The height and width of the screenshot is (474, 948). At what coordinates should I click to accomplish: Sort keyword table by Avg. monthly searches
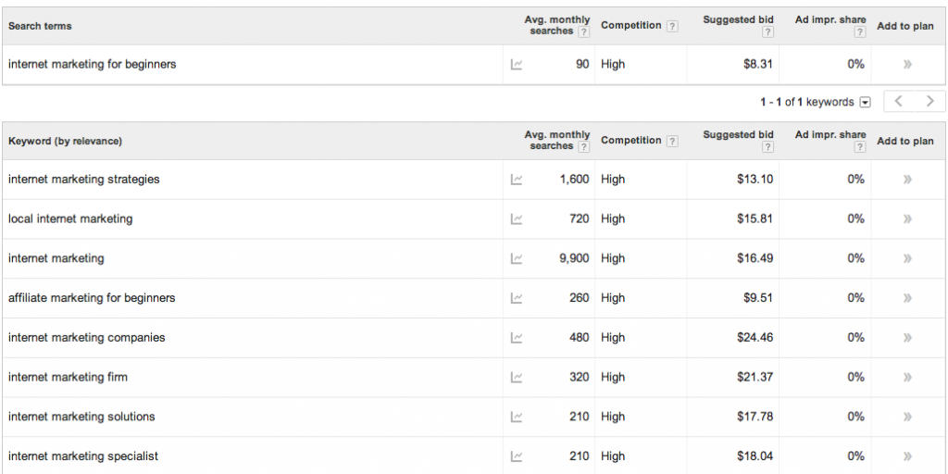(x=556, y=141)
